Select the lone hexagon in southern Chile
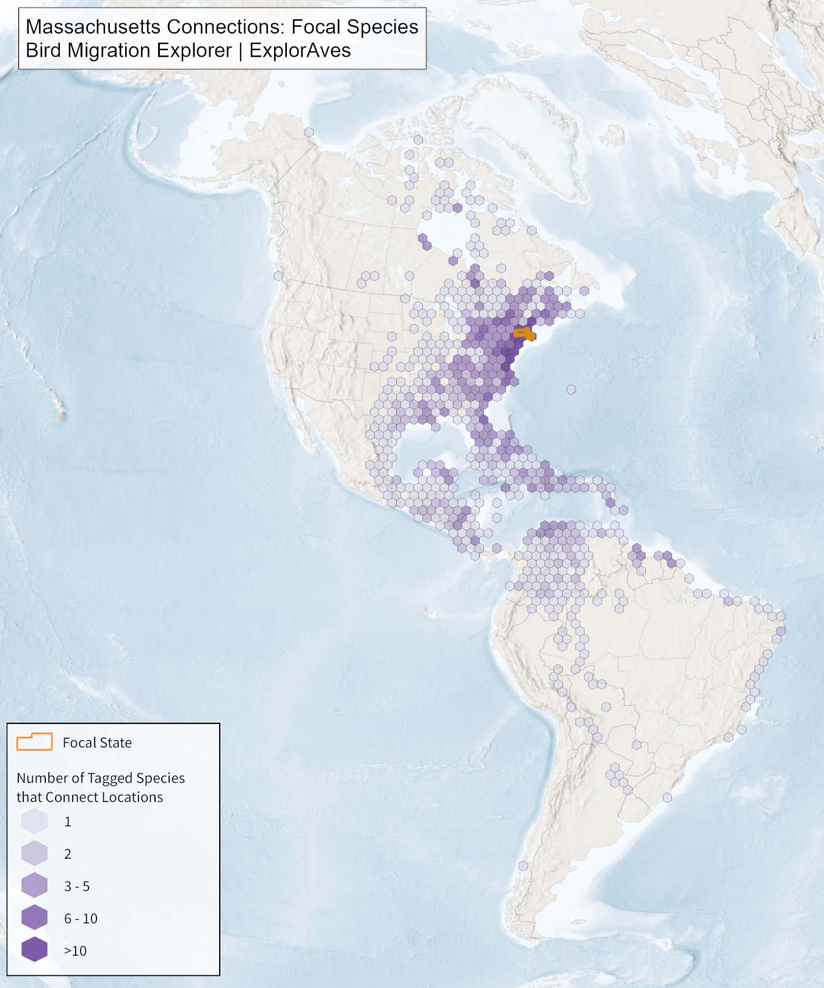824x988 pixels. coord(523,865)
